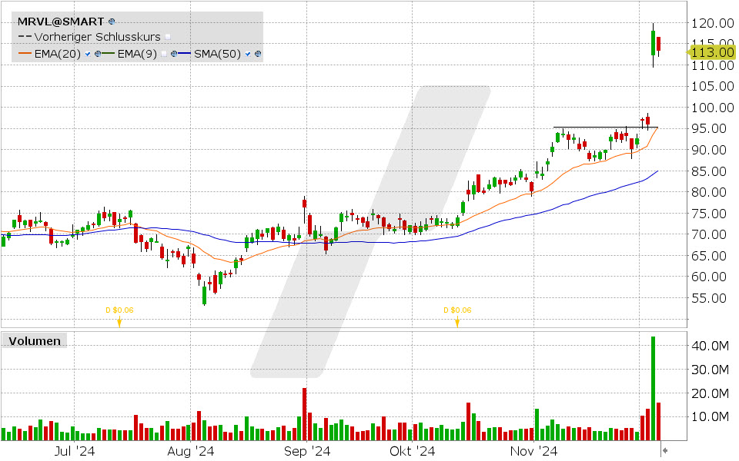
Task: Click the small arrow icon below the date axis
Action: pos(665,451)
